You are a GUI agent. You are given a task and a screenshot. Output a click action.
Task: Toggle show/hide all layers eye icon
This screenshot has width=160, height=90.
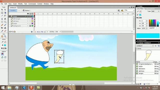click(x=28, y=14)
